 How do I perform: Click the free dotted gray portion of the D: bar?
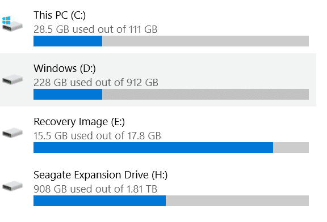click(206, 94)
